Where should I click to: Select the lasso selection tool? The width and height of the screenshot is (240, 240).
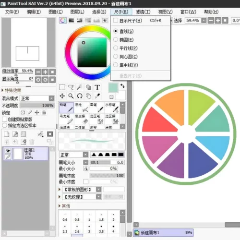(x=71, y=87)
